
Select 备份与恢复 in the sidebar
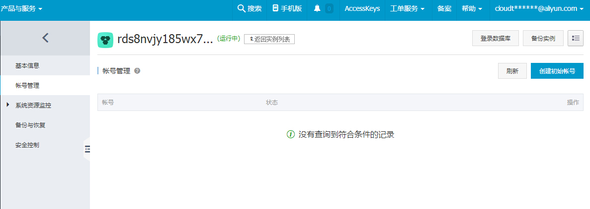pyautogui.click(x=30, y=125)
